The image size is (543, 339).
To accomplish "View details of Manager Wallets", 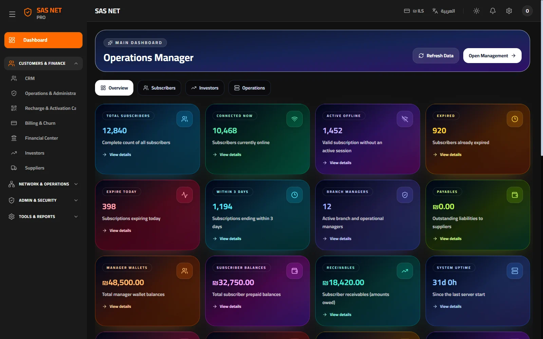I will [117, 306].
